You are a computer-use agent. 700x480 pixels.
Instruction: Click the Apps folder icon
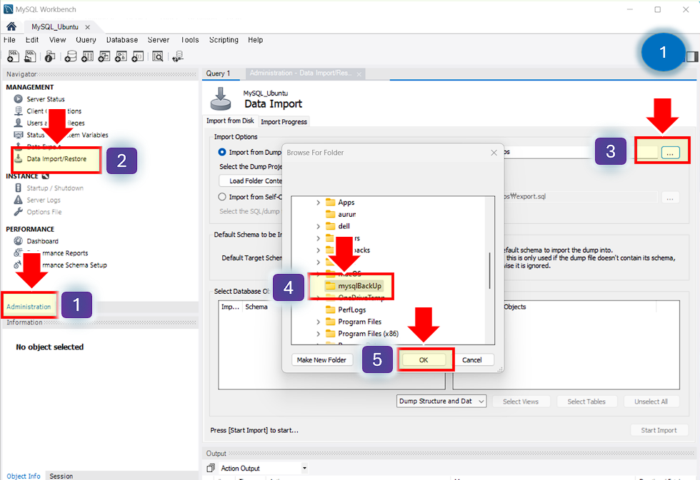pos(330,203)
